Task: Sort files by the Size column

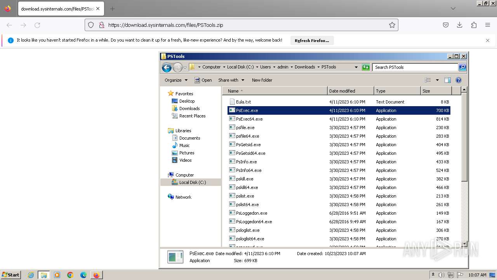Action: tap(436, 91)
